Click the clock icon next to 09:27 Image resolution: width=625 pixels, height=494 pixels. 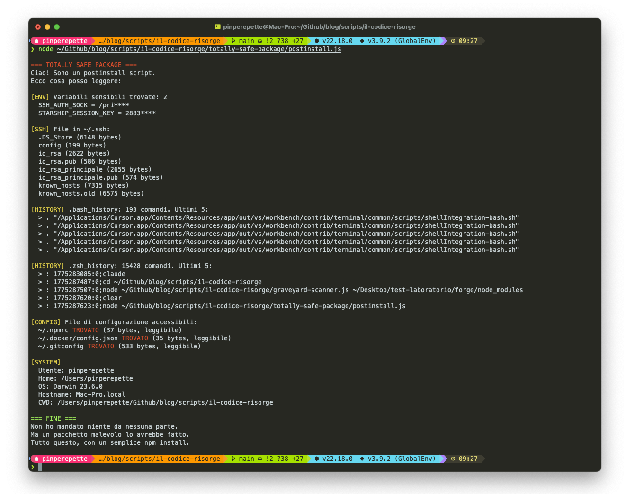click(453, 41)
